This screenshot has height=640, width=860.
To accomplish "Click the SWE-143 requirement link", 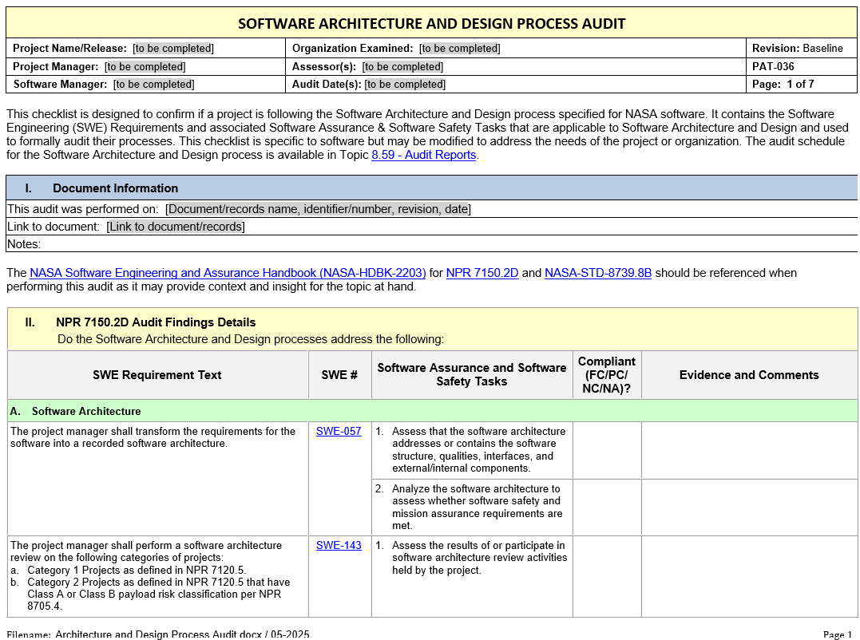I will point(339,546).
